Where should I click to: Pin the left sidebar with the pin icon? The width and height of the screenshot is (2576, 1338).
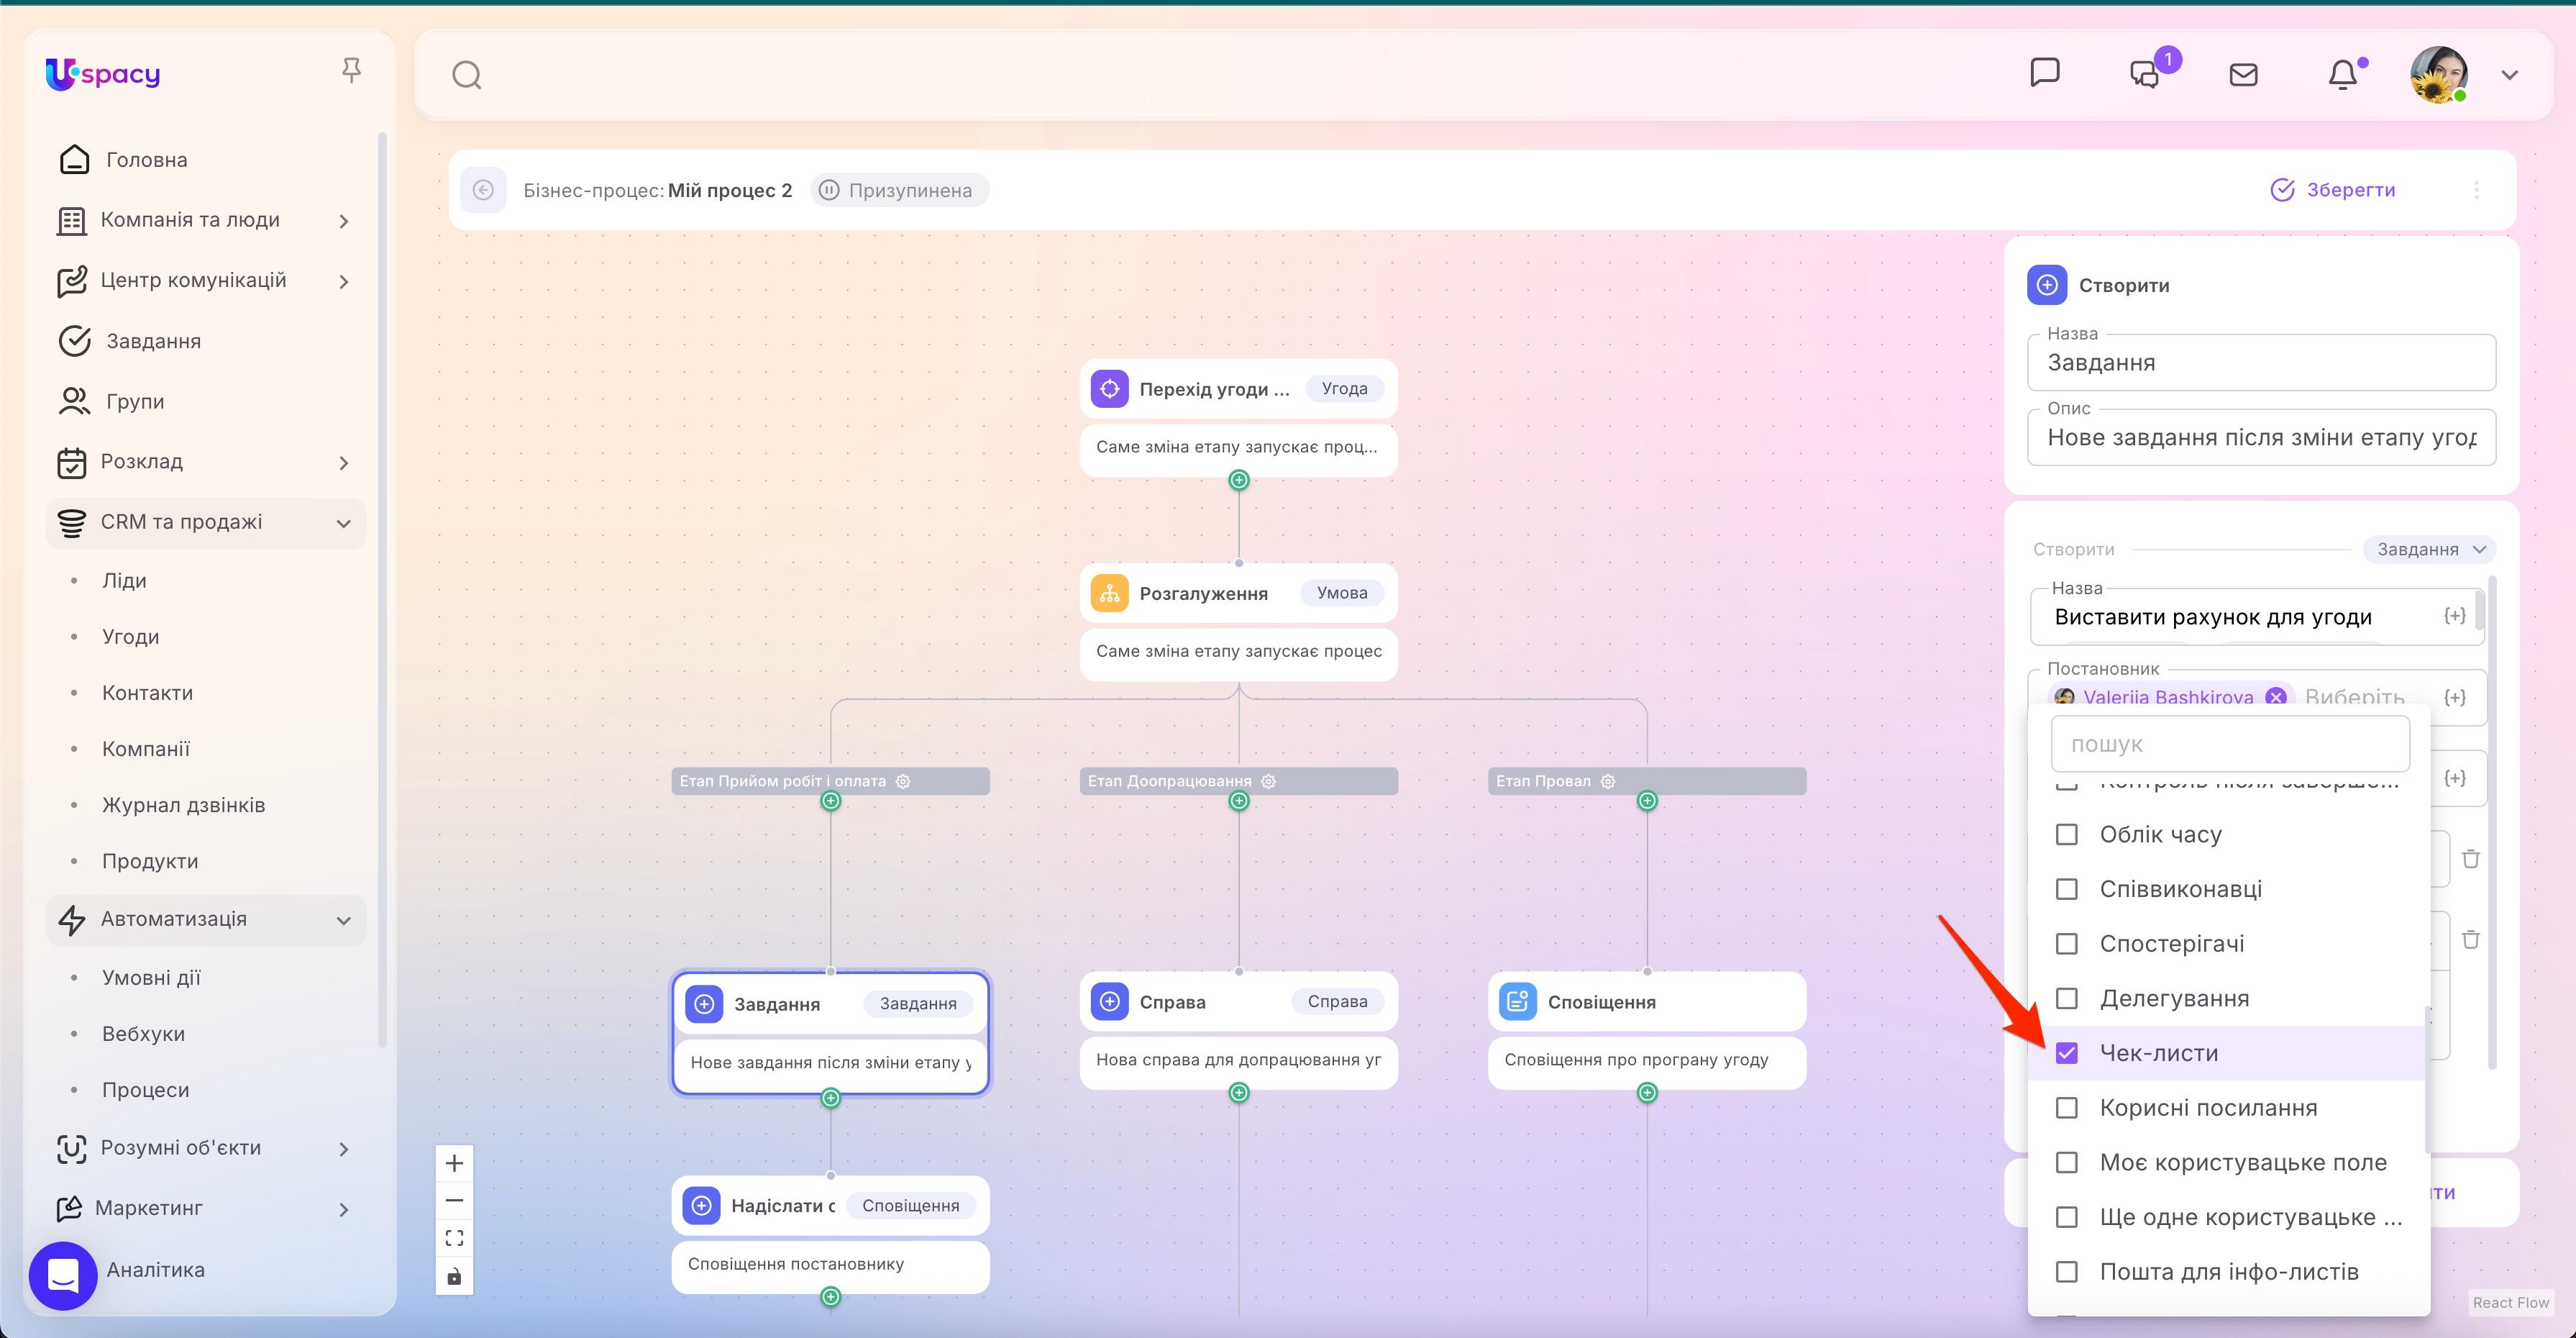tap(351, 69)
